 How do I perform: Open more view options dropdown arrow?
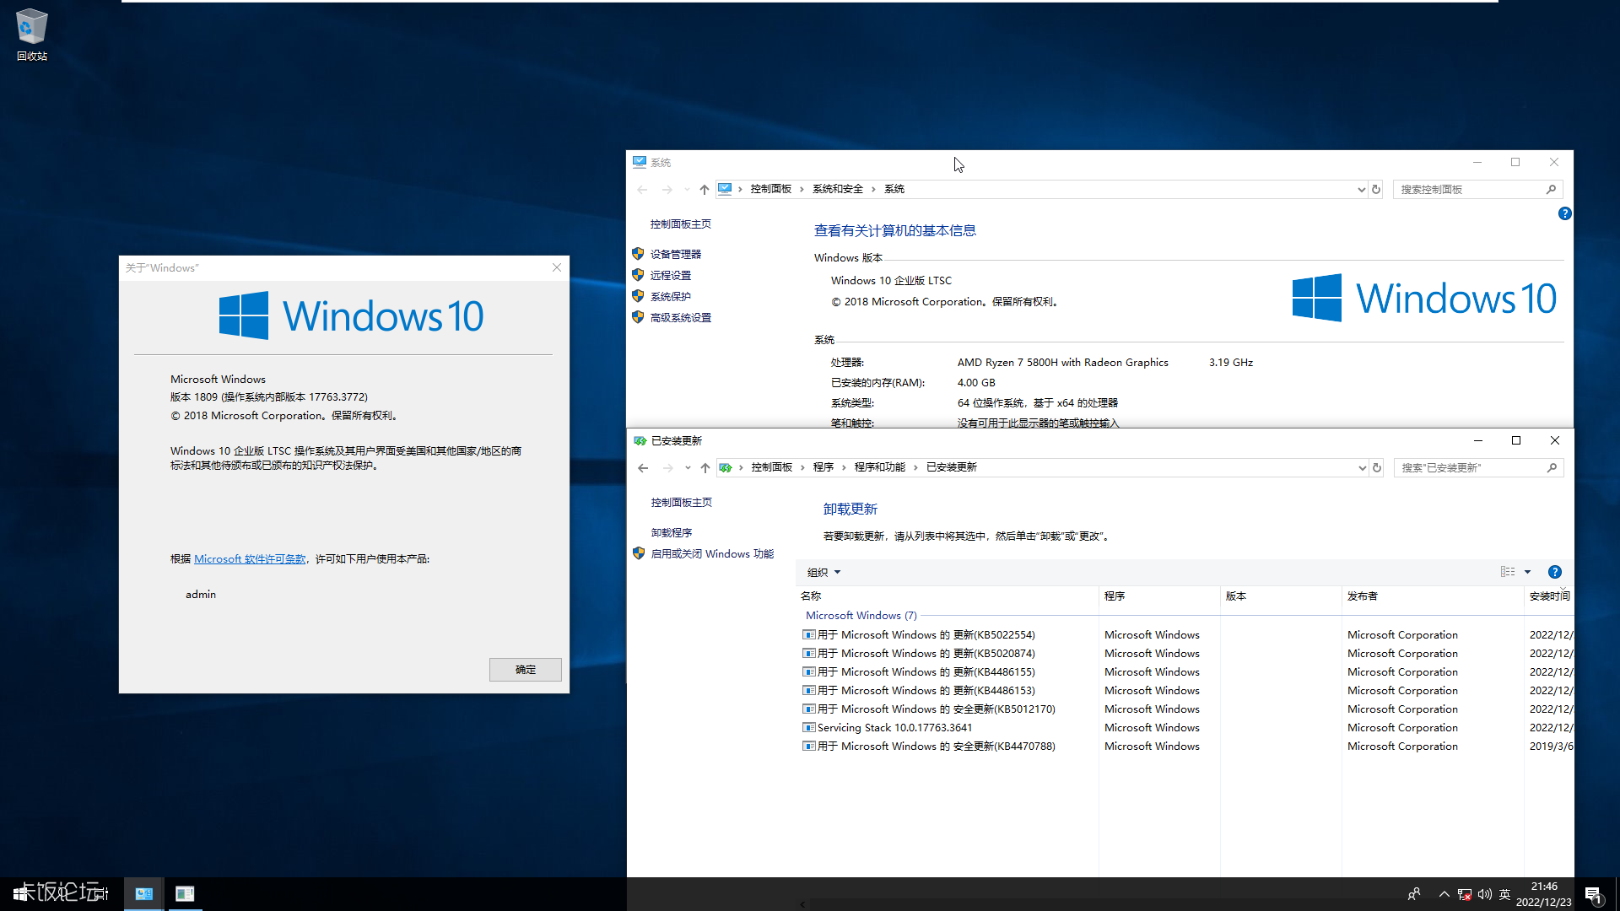click(1527, 572)
